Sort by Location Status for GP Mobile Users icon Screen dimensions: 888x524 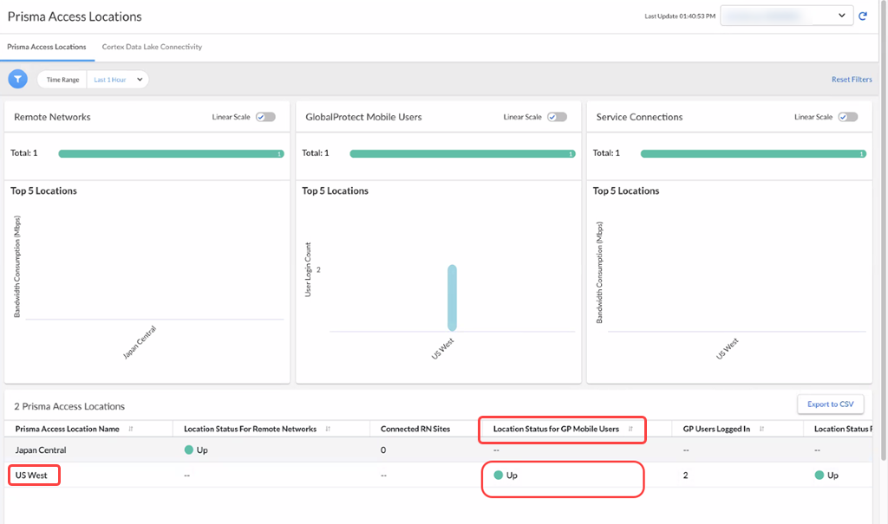(630, 429)
